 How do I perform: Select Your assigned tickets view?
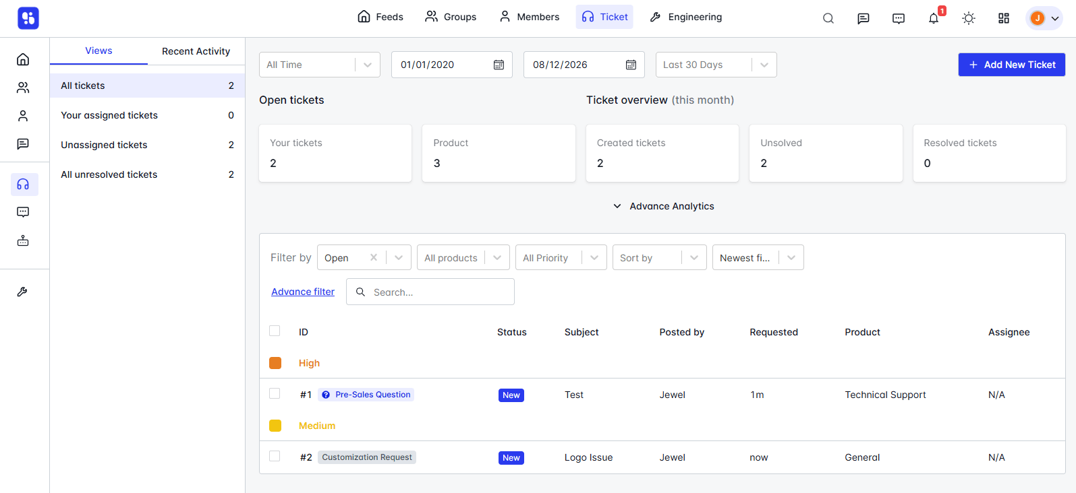pos(147,115)
